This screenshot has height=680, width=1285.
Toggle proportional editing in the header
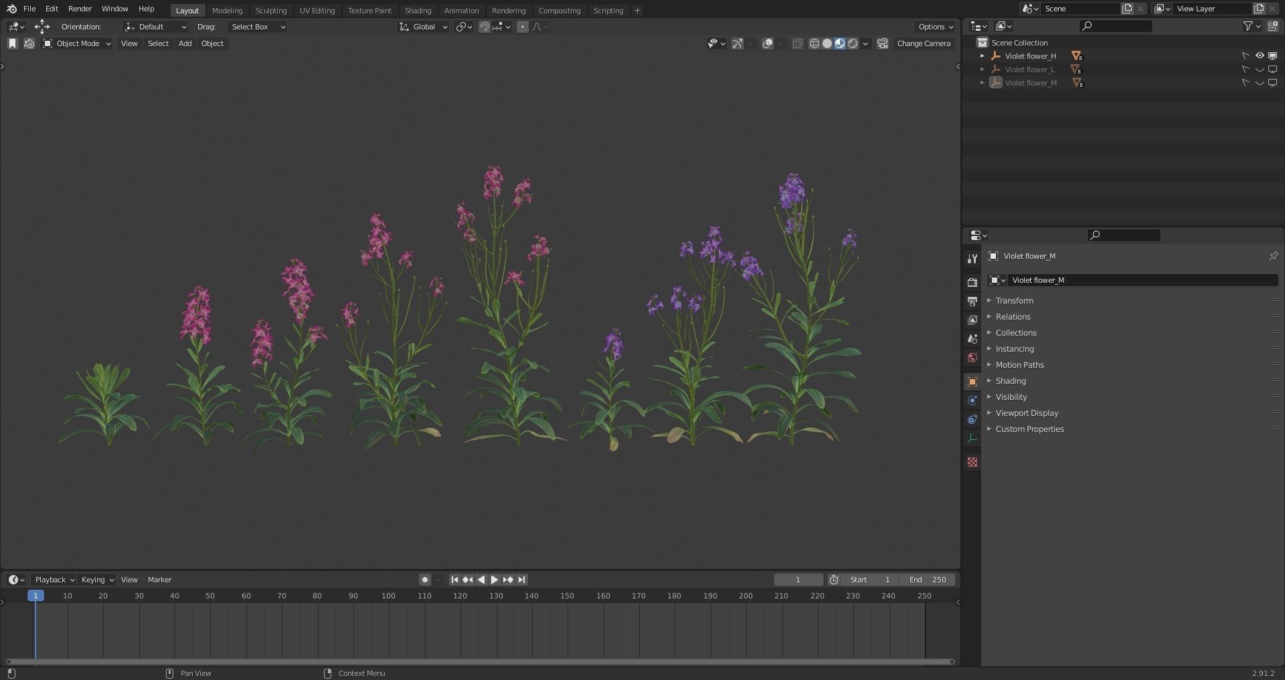pyautogui.click(x=523, y=27)
